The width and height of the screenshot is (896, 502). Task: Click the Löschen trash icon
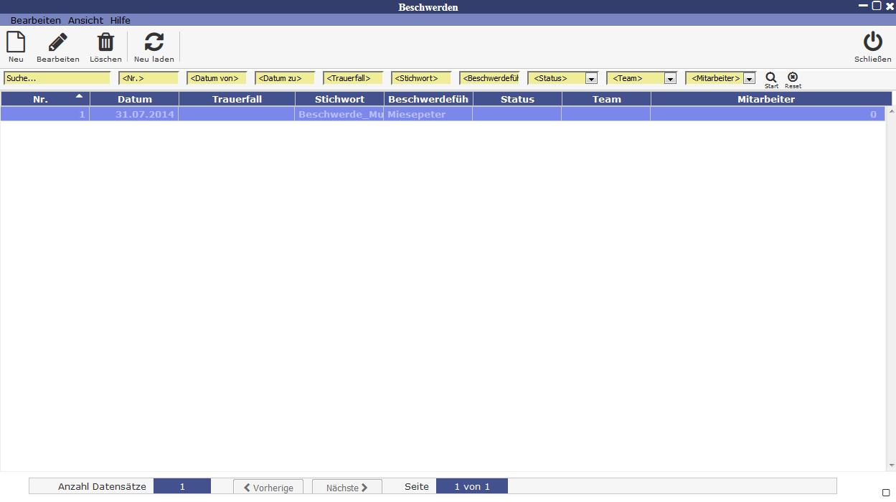(105, 42)
